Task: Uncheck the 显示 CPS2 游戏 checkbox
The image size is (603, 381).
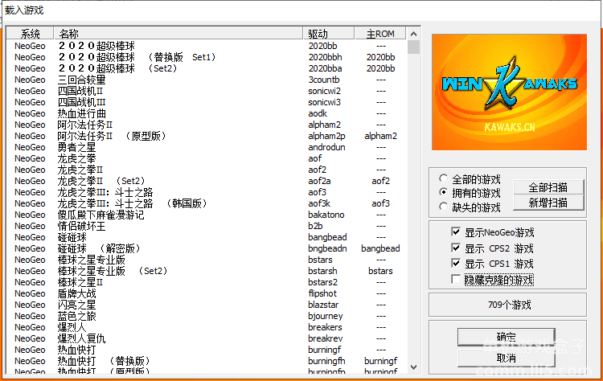Action: (x=457, y=248)
